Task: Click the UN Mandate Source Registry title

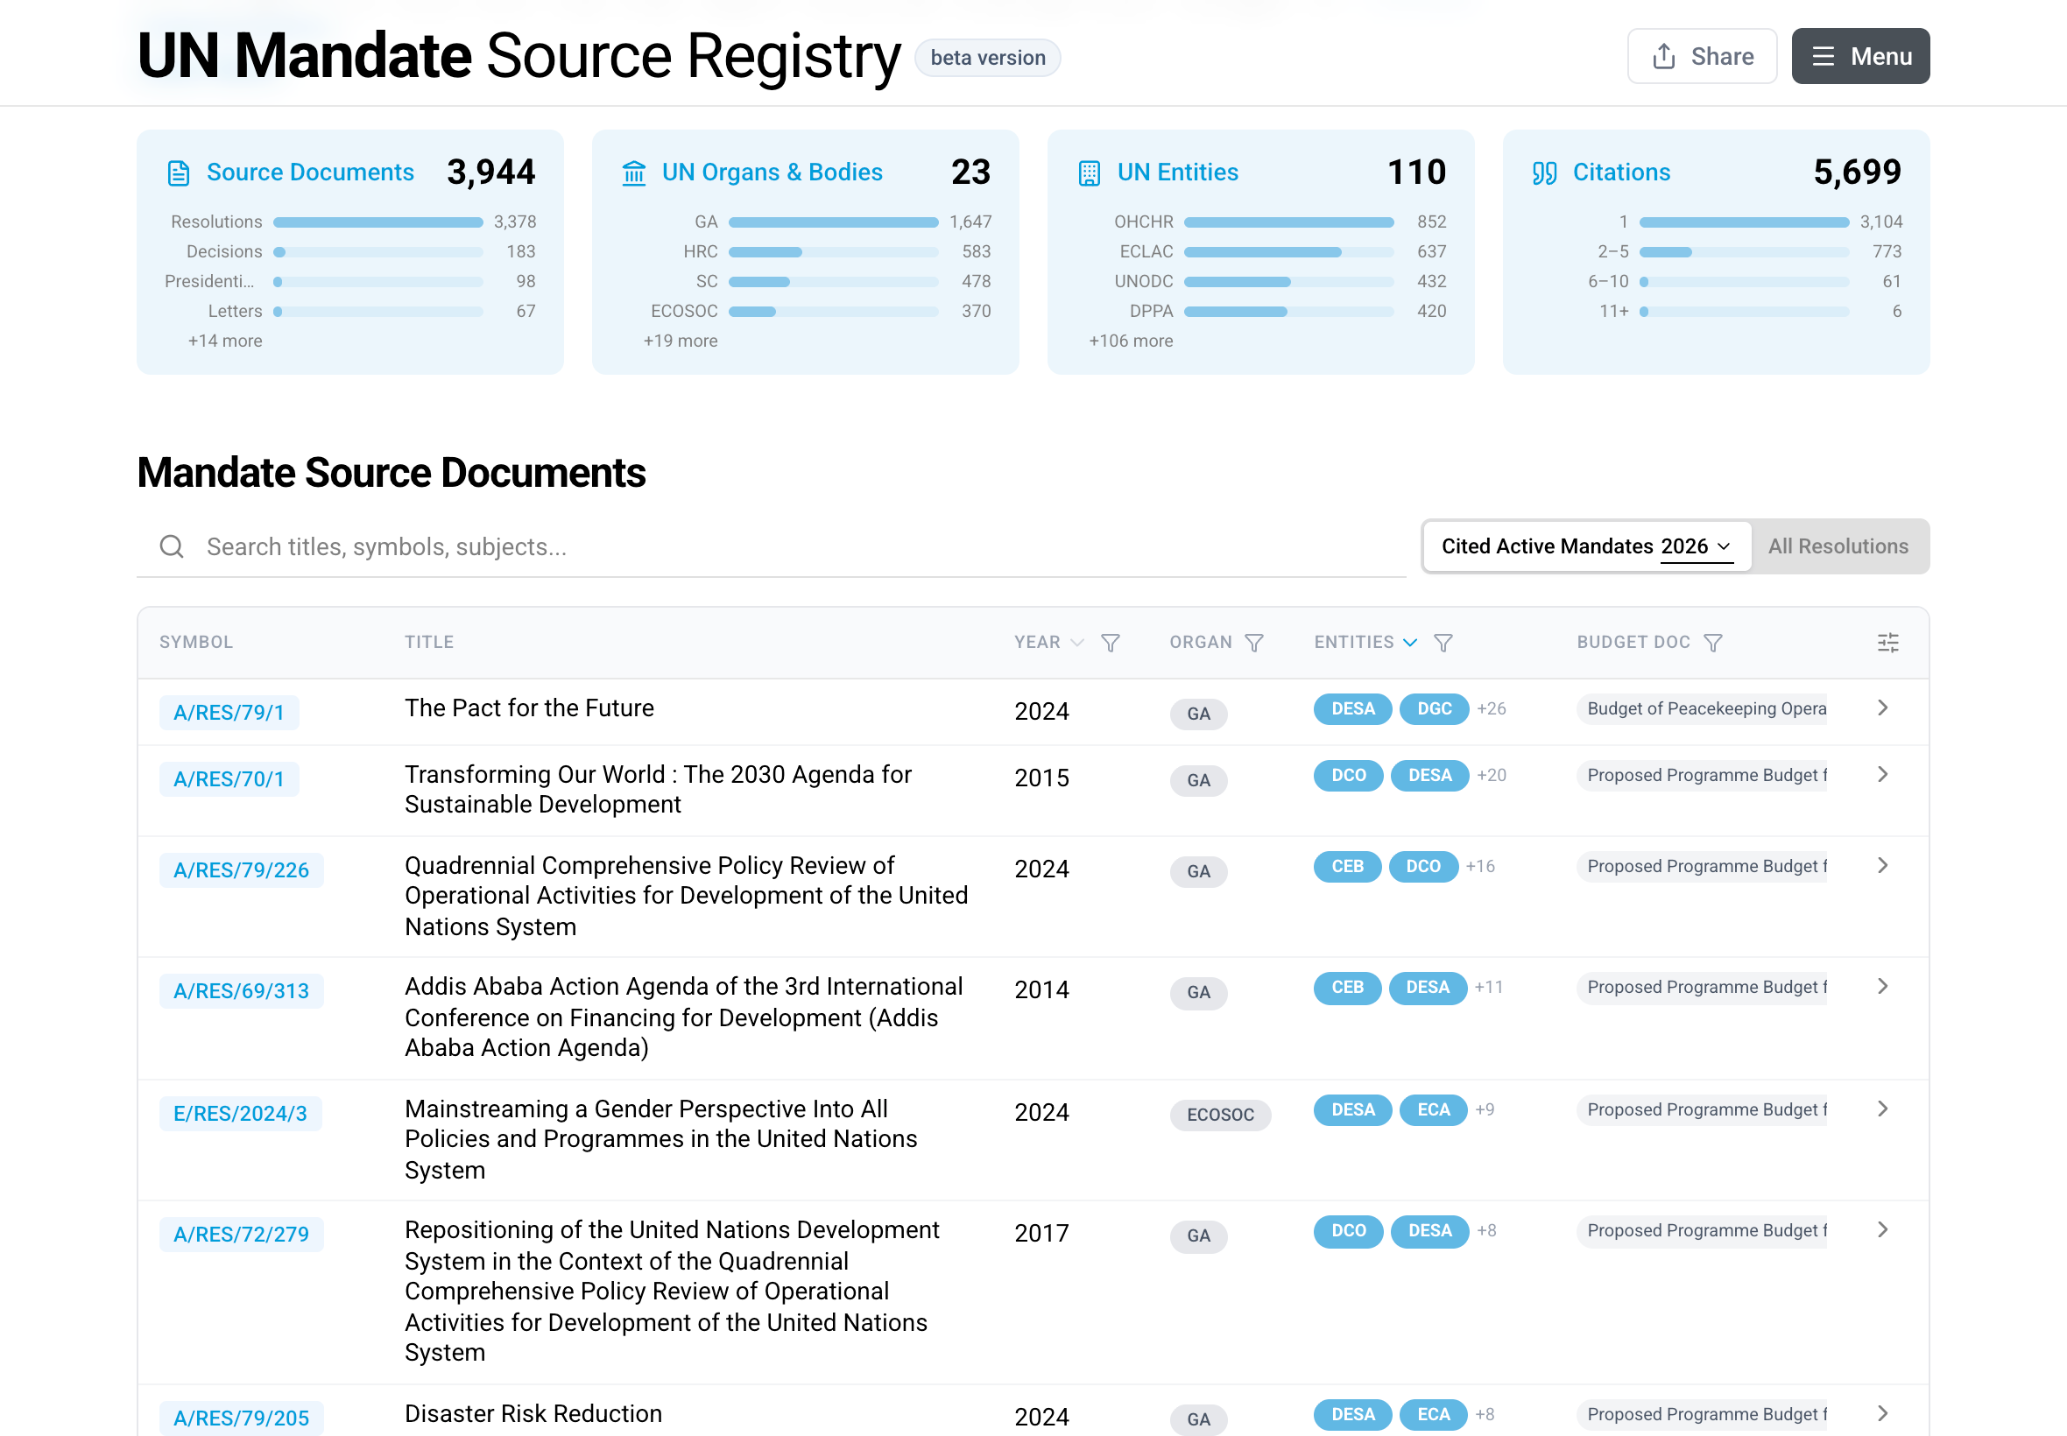Action: pos(519,56)
